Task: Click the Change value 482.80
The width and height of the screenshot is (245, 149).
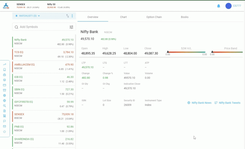Action: [86, 78]
